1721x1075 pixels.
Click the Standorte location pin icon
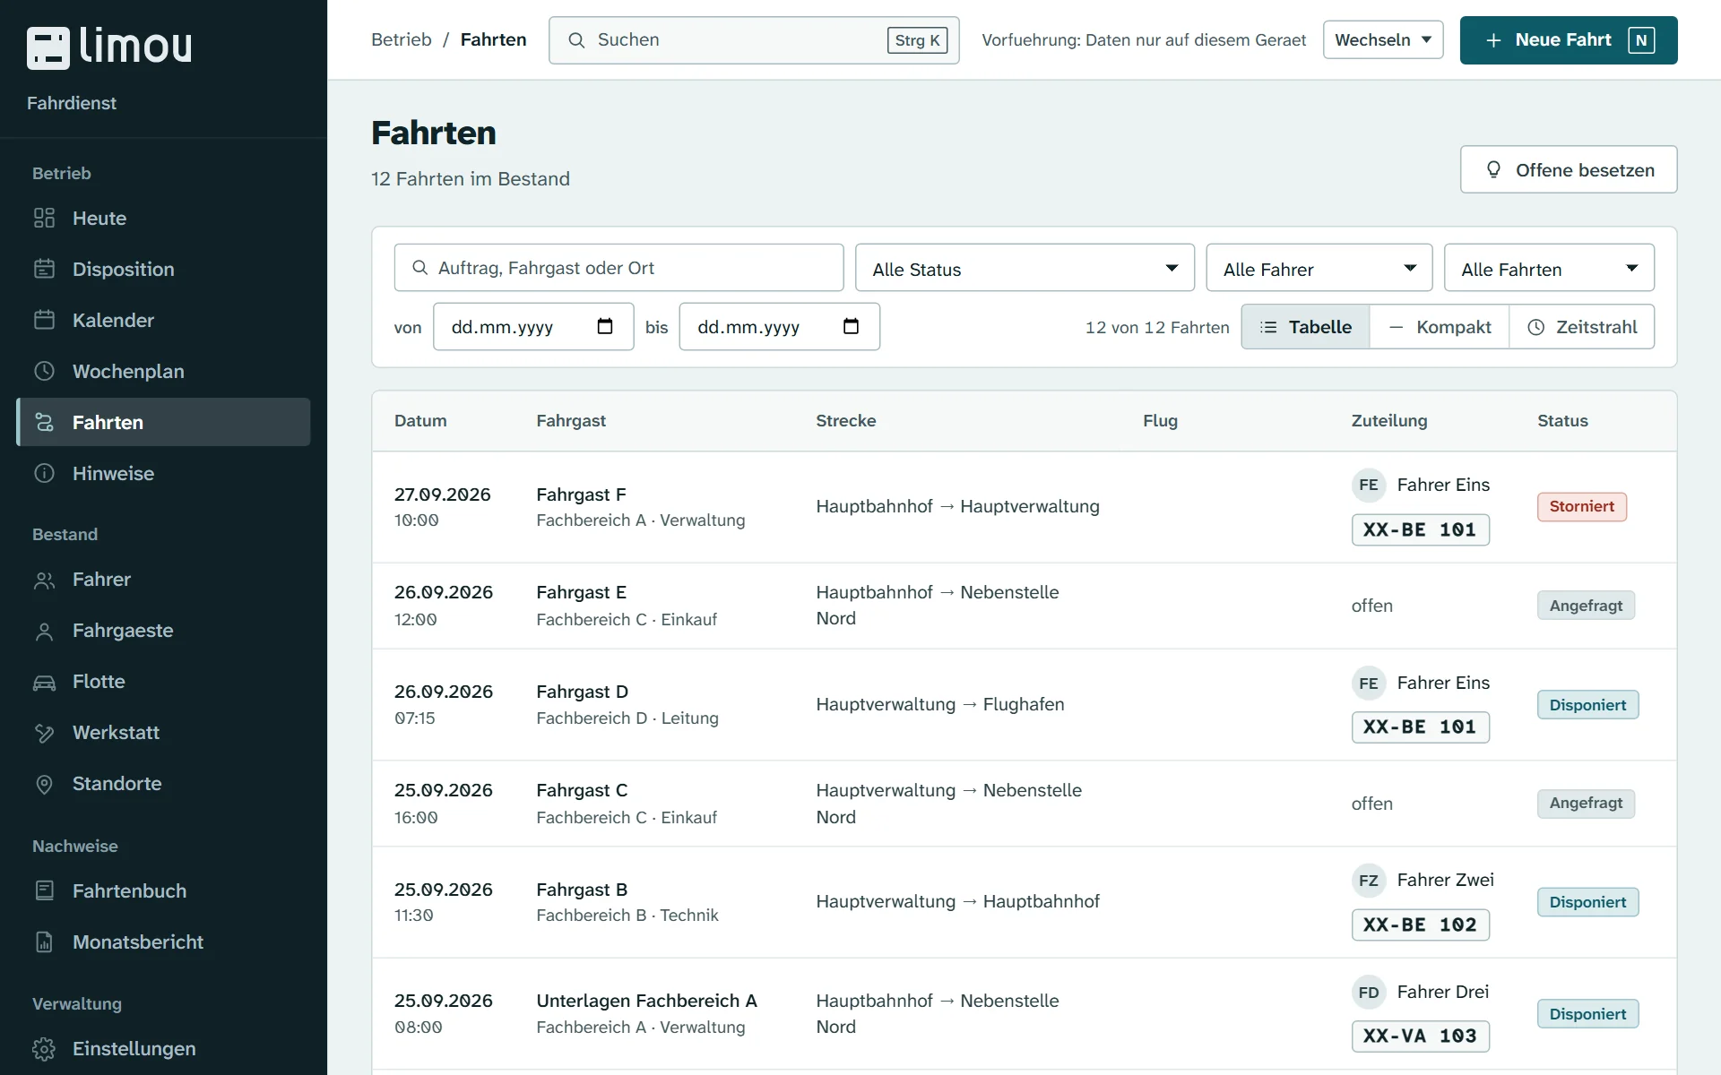pyautogui.click(x=44, y=784)
